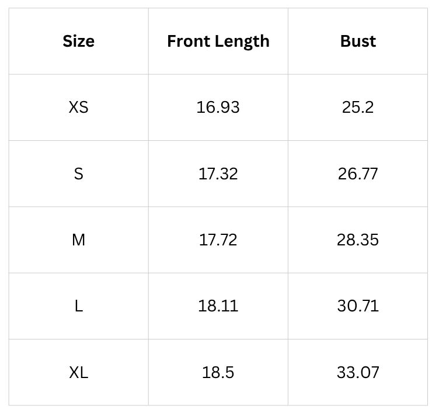Image resolution: width=432 pixels, height=409 pixels.
Task: Click the 17.32 front length value
Action: [218, 174]
